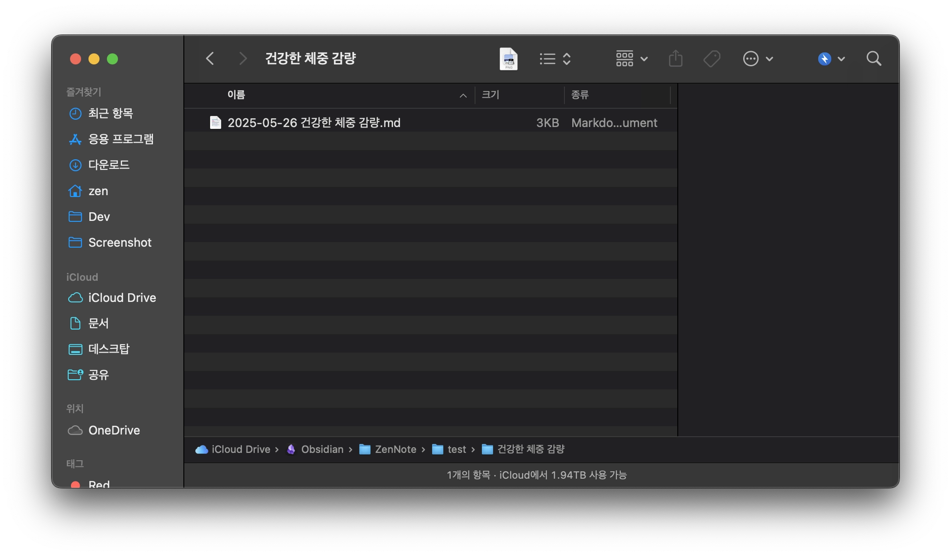The image size is (951, 556).
Task: Toggle sort order with the caret arrow
Action: click(463, 96)
